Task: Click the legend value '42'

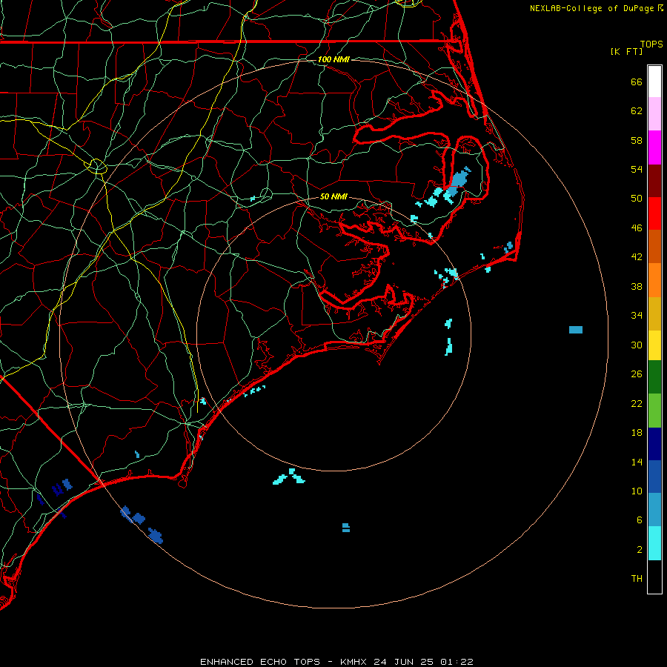Action: coord(637,257)
